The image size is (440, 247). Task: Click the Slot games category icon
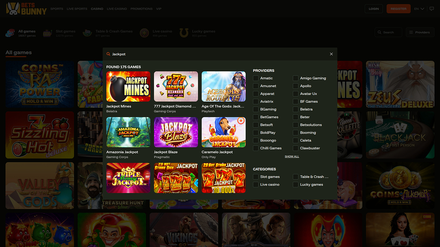pos(47,33)
